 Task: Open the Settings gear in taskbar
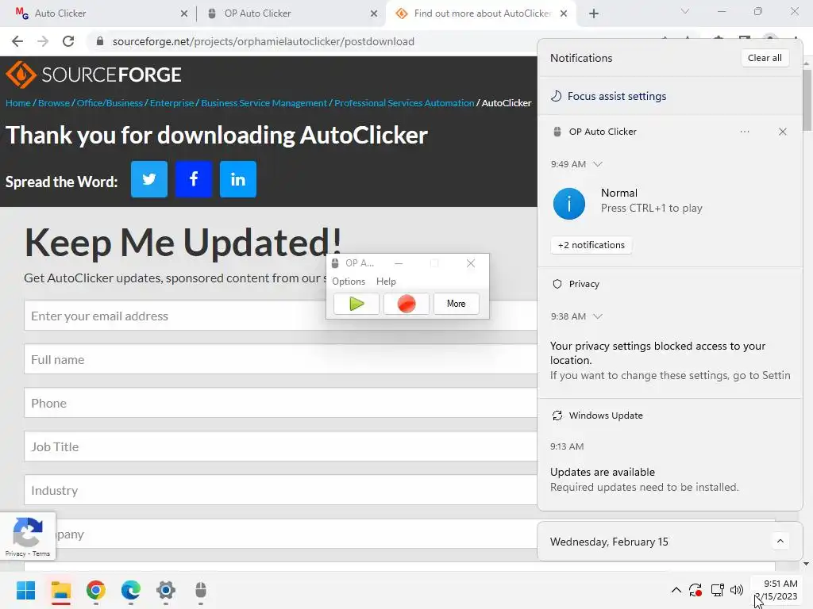coord(166,590)
